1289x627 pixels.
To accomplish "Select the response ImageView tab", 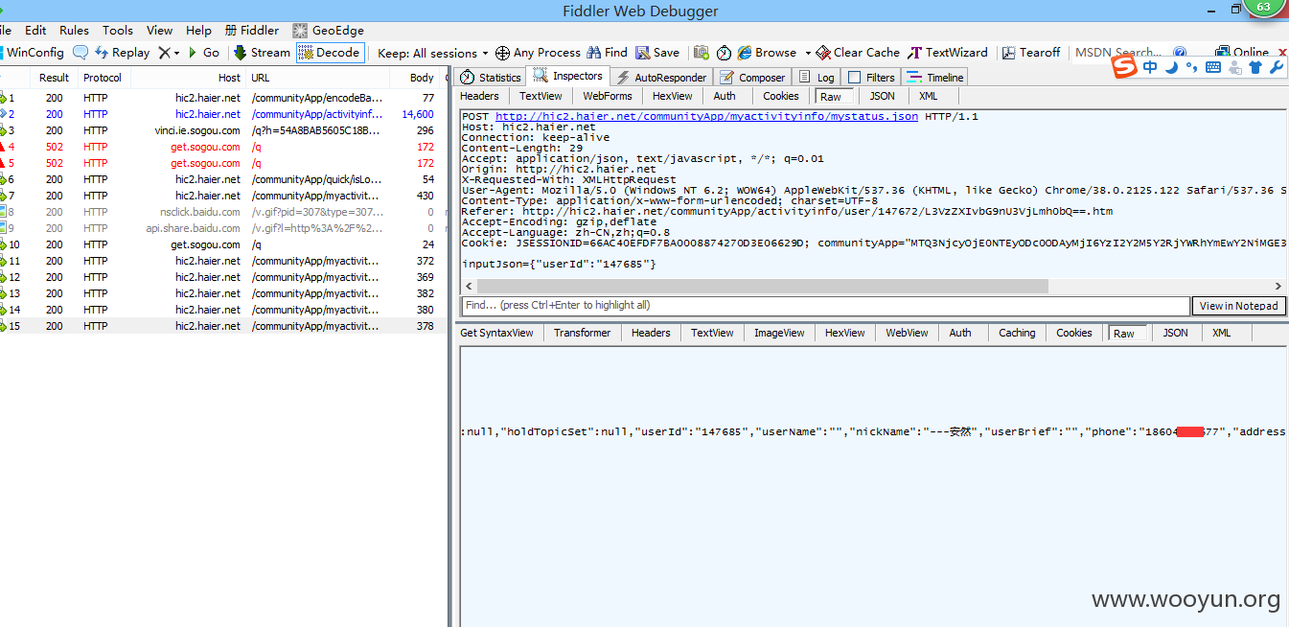I will pos(779,333).
